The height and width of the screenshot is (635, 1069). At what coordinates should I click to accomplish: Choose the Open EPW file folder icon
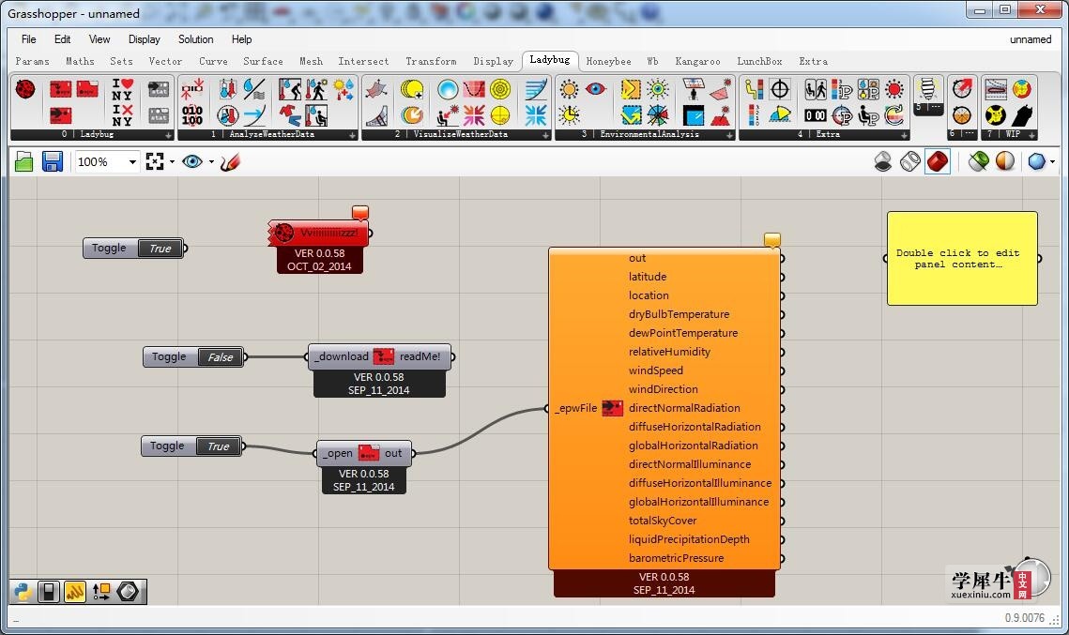87,89
